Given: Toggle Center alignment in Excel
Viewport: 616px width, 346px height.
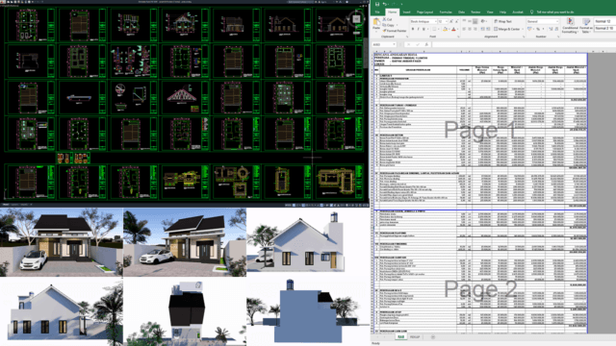Looking at the screenshot, I should tap(470, 29).
